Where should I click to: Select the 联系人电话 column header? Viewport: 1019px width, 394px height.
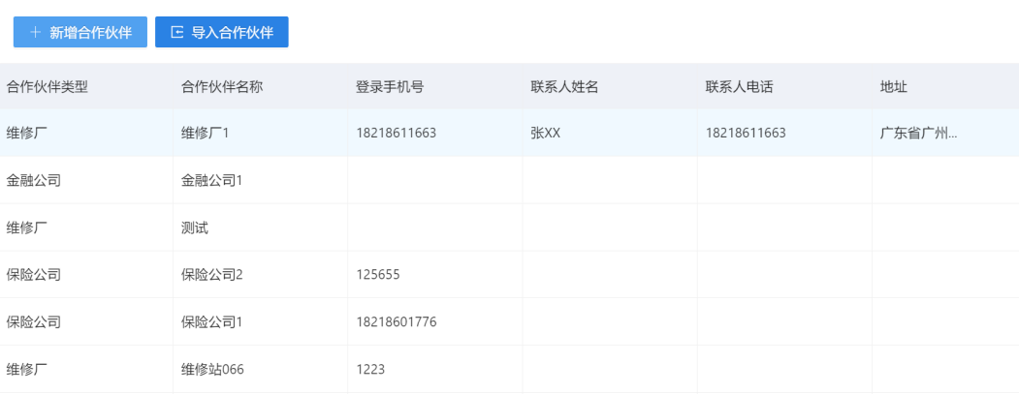(739, 86)
